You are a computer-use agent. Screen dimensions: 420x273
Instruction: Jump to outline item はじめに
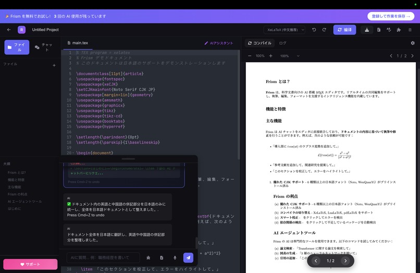point(14,209)
